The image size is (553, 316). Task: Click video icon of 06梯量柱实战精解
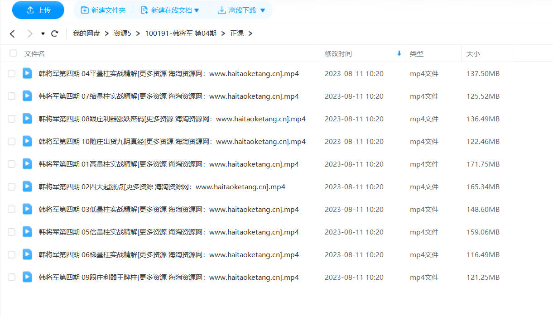coord(28,254)
